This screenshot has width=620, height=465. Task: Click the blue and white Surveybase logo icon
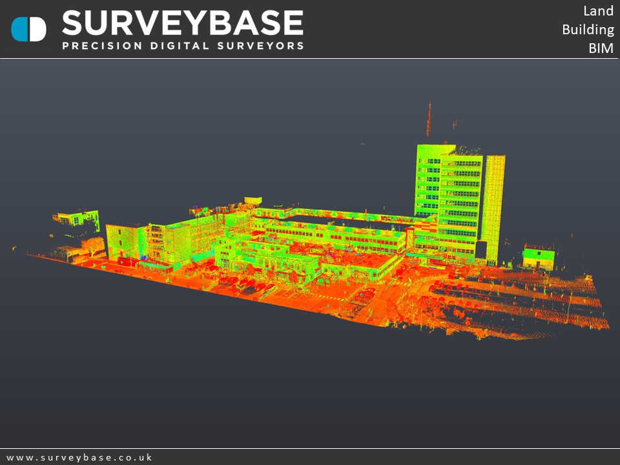pos(29,29)
